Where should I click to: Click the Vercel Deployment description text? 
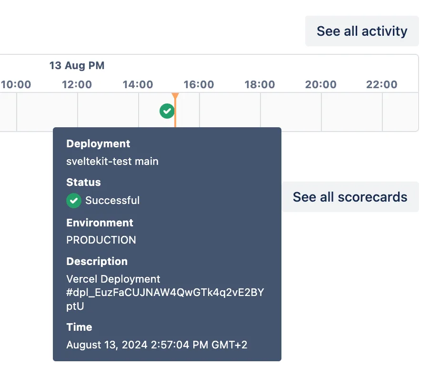point(113,279)
